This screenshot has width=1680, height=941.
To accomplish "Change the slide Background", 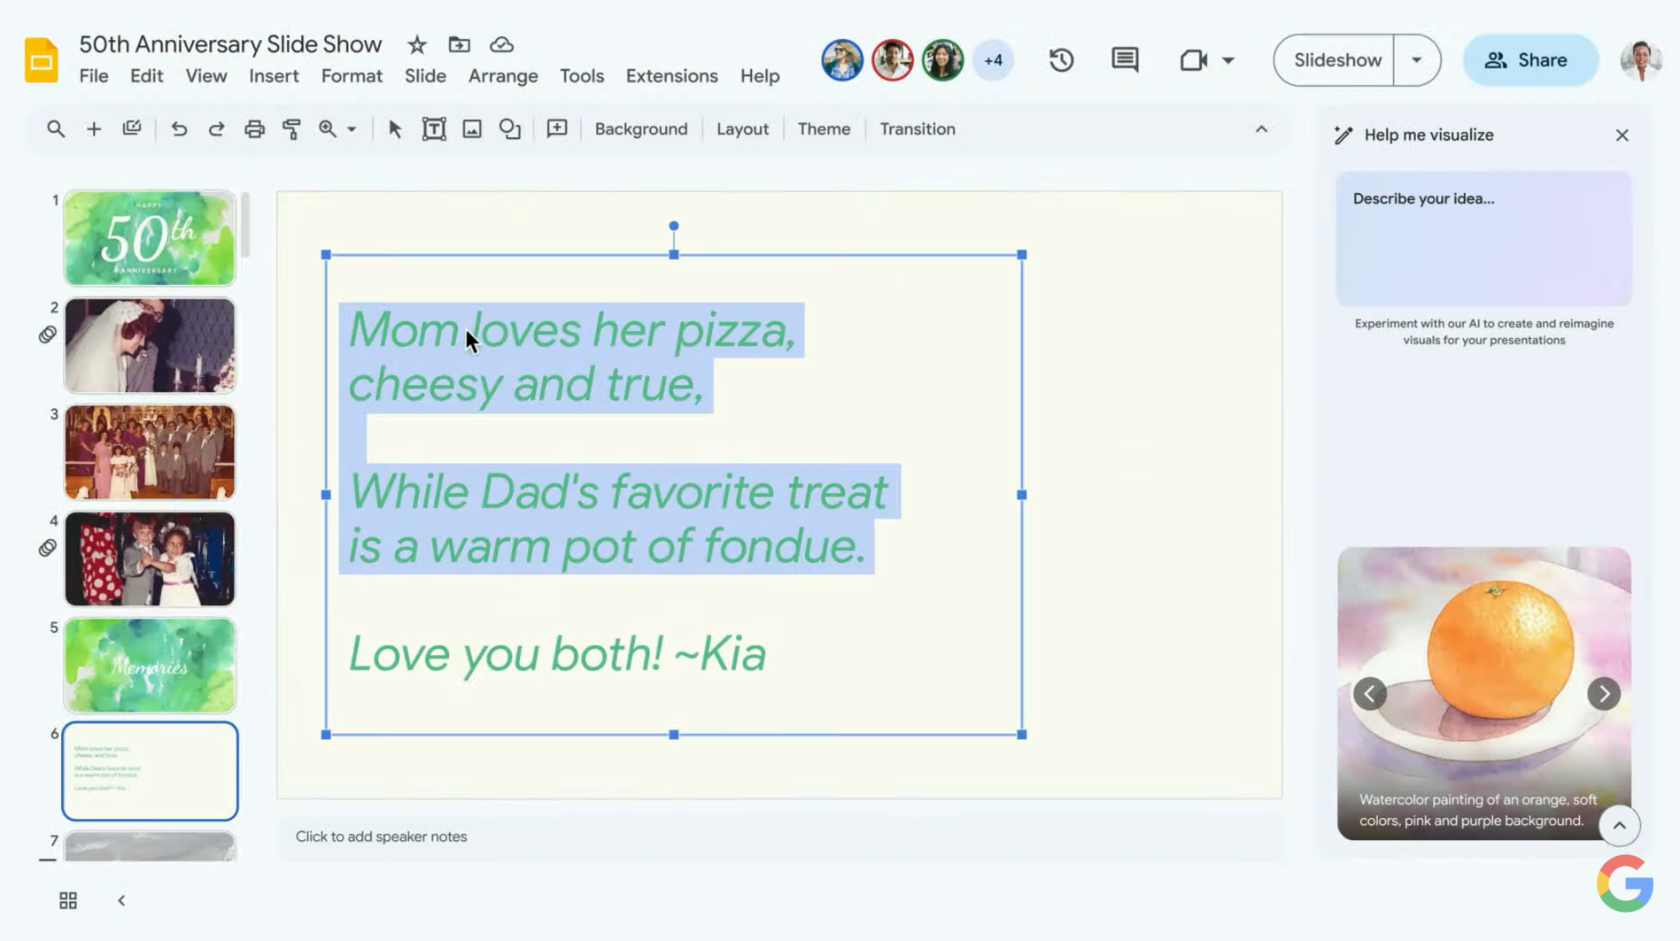I will (641, 129).
